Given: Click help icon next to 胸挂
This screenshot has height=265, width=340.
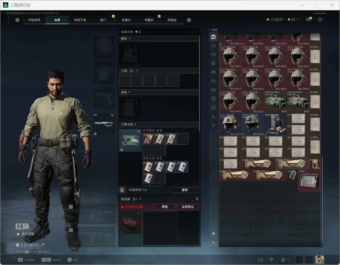Looking at the screenshot, I should tap(130, 38).
